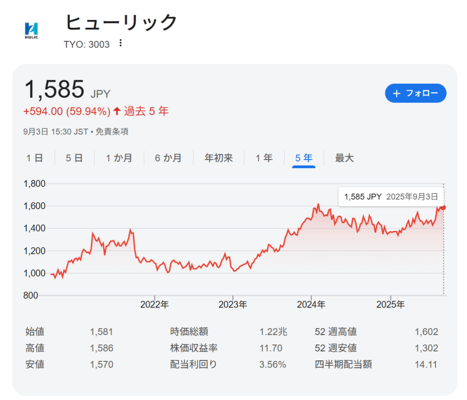467x400 pixels.
Task: Show the 最大 maximum range chart
Action: (344, 158)
